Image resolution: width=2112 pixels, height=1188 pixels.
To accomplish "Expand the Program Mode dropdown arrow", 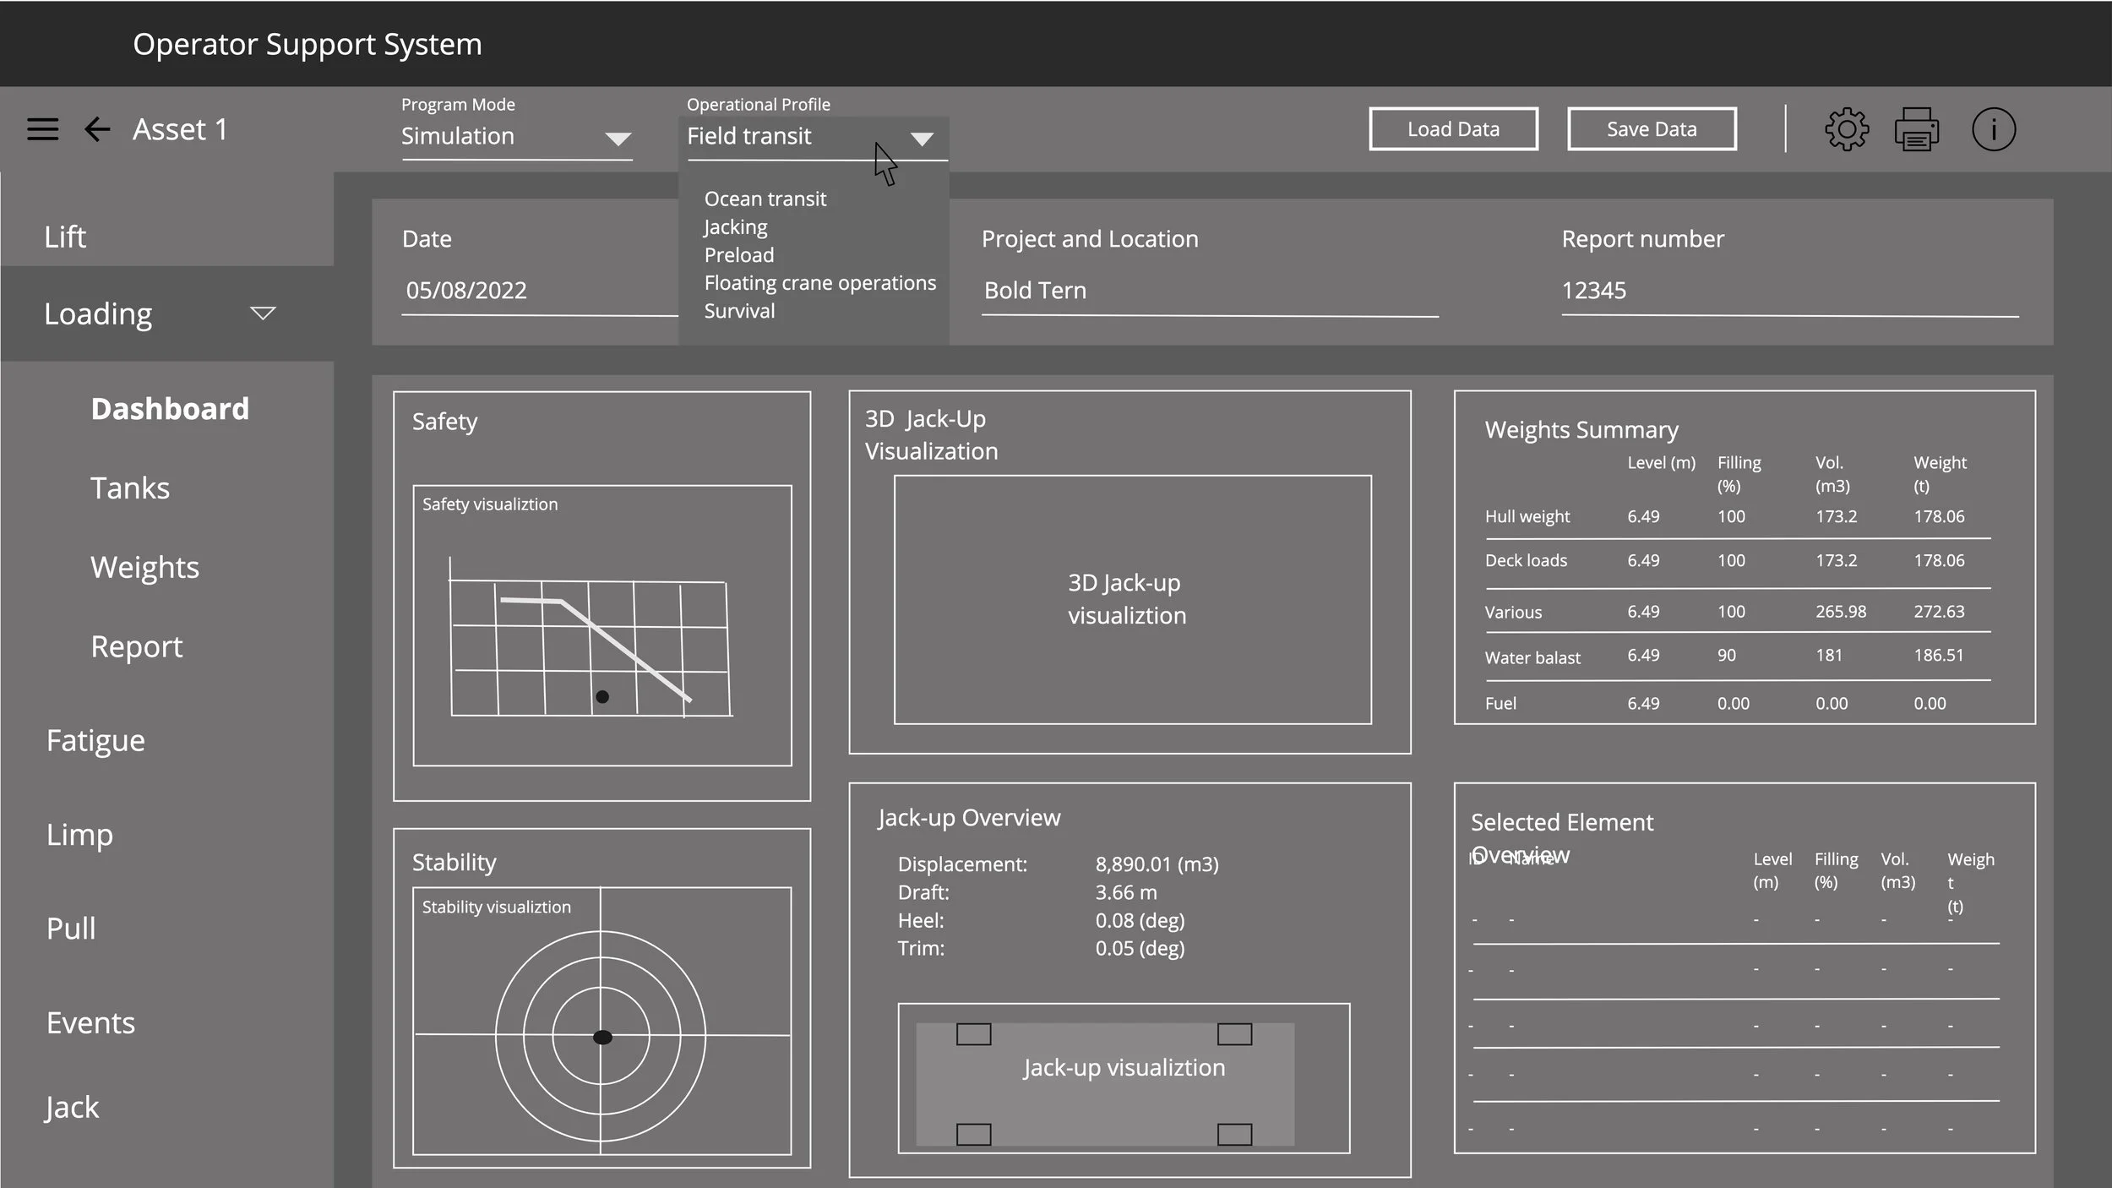I will (x=618, y=139).
